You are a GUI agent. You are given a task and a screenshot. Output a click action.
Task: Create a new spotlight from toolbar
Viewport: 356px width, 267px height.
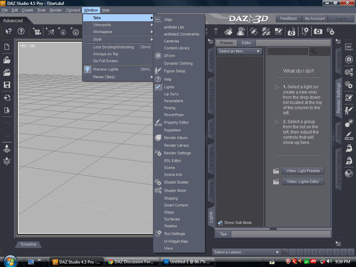point(49,31)
